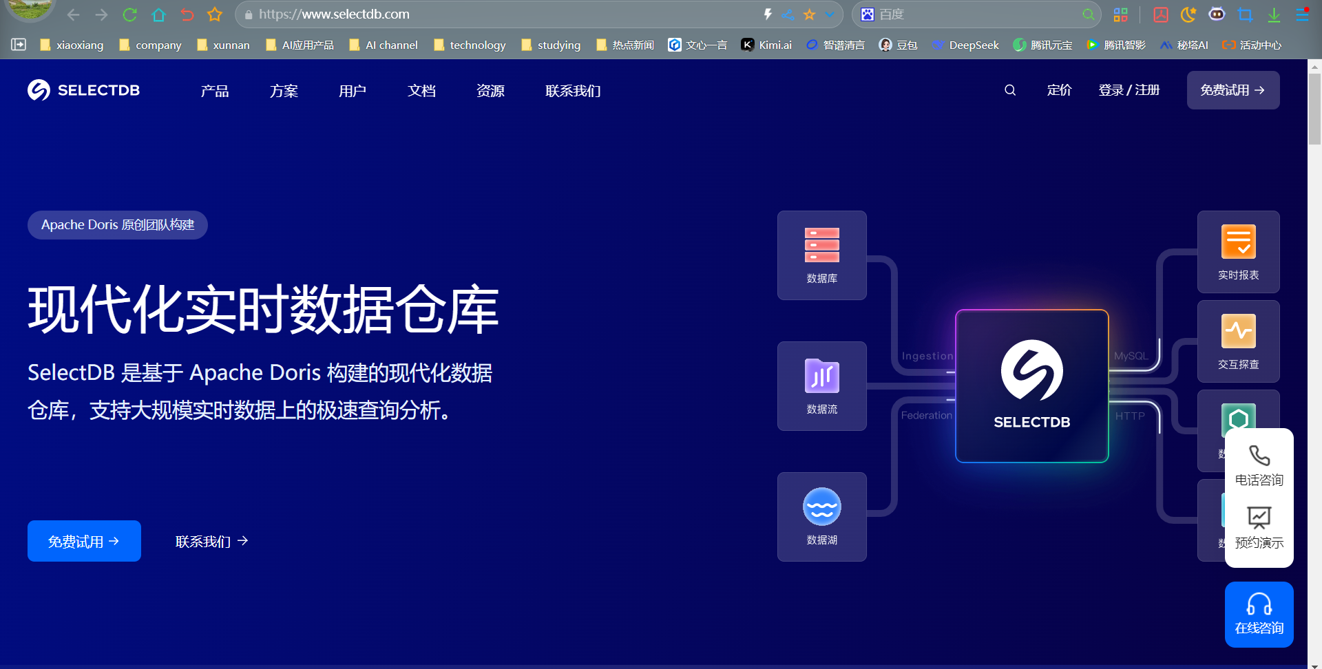Open the 热点新闻 bookmark folder
The image size is (1322, 669).
625,45
